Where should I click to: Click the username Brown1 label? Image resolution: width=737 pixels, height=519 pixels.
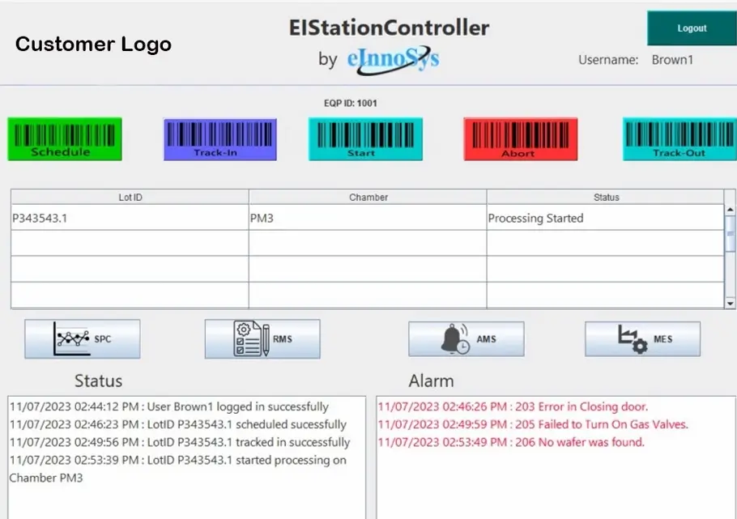(673, 59)
